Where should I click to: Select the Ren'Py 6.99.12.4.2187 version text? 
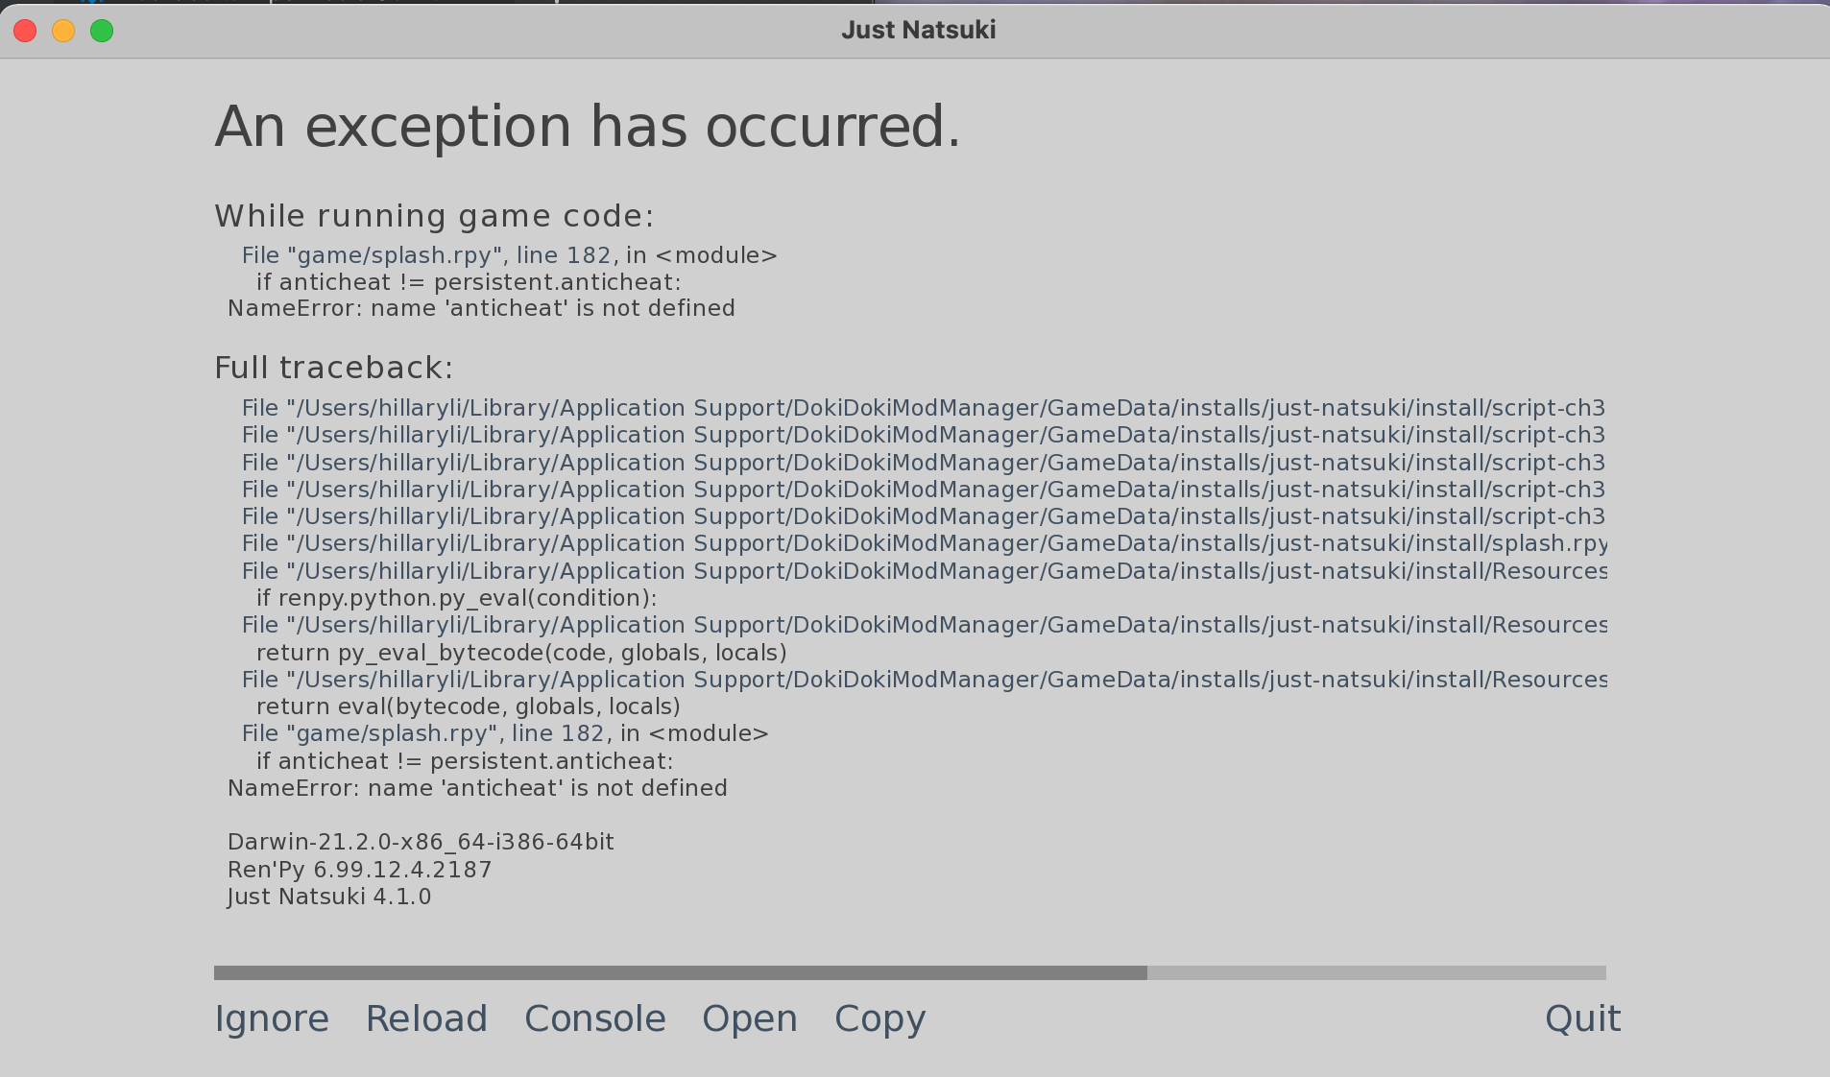(x=359, y=870)
